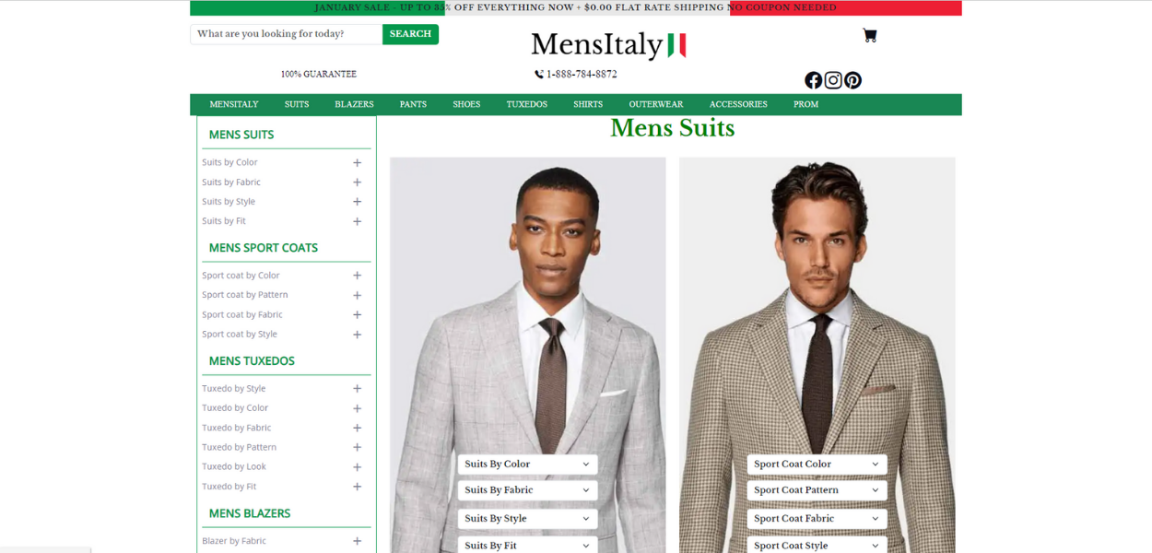Click the Suits by Fit sidebar link
The image size is (1152, 553).
(x=224, y=221)
